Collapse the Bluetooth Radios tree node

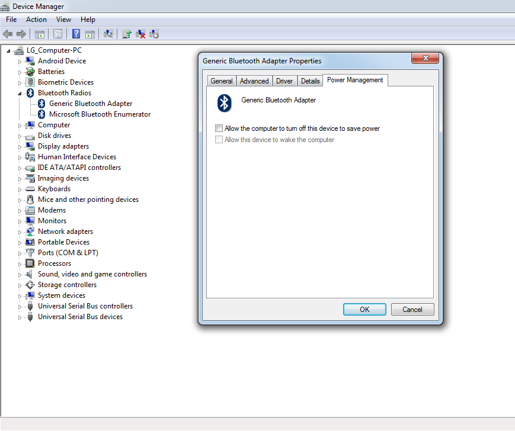coord(20,94)
